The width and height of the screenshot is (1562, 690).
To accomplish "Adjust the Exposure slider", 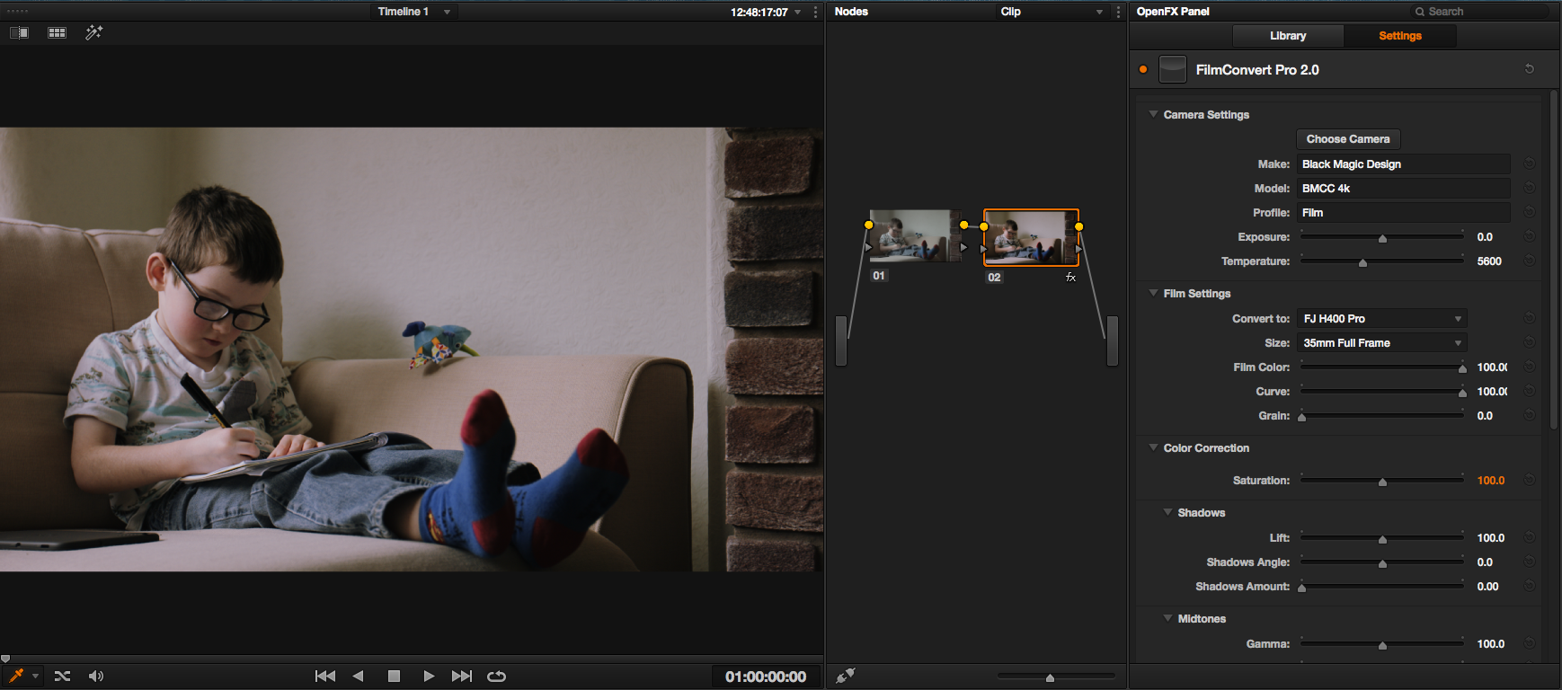I will click(1382, 237).
